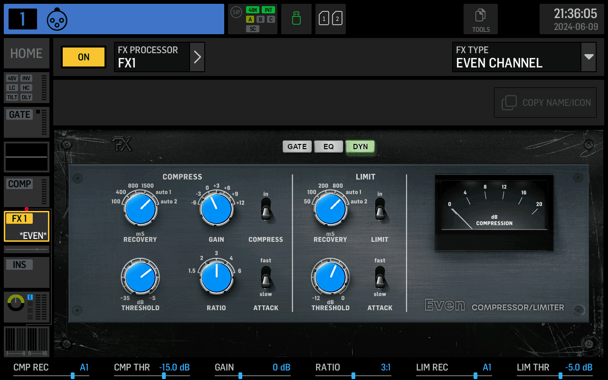This screenshot has height=380, width=608.
Task: Open the INS section in sidebar
Action: coord(27,272)
